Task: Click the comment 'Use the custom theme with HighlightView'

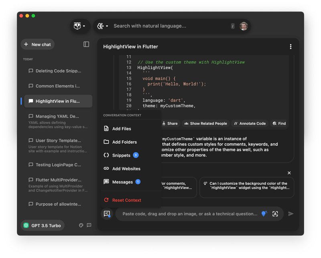Action: point(191,62)
